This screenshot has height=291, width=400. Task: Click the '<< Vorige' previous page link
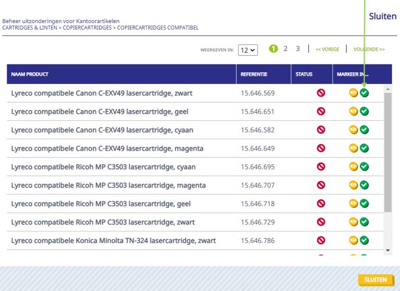point(327,49)
